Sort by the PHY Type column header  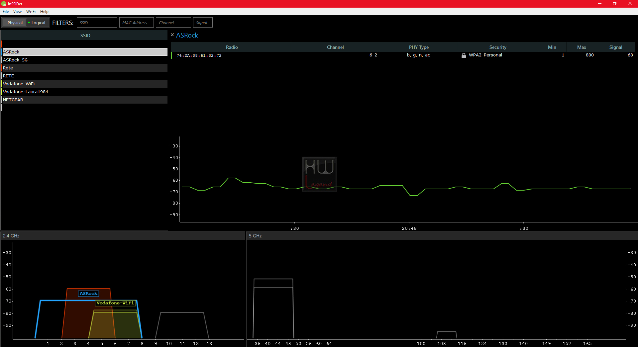click(419, 47)
